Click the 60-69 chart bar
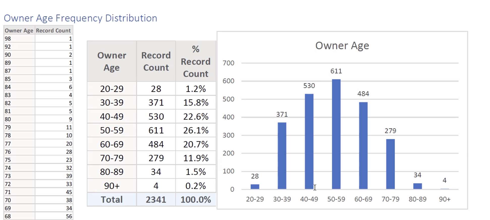490x220 pixels. click(x=363, y=145)
